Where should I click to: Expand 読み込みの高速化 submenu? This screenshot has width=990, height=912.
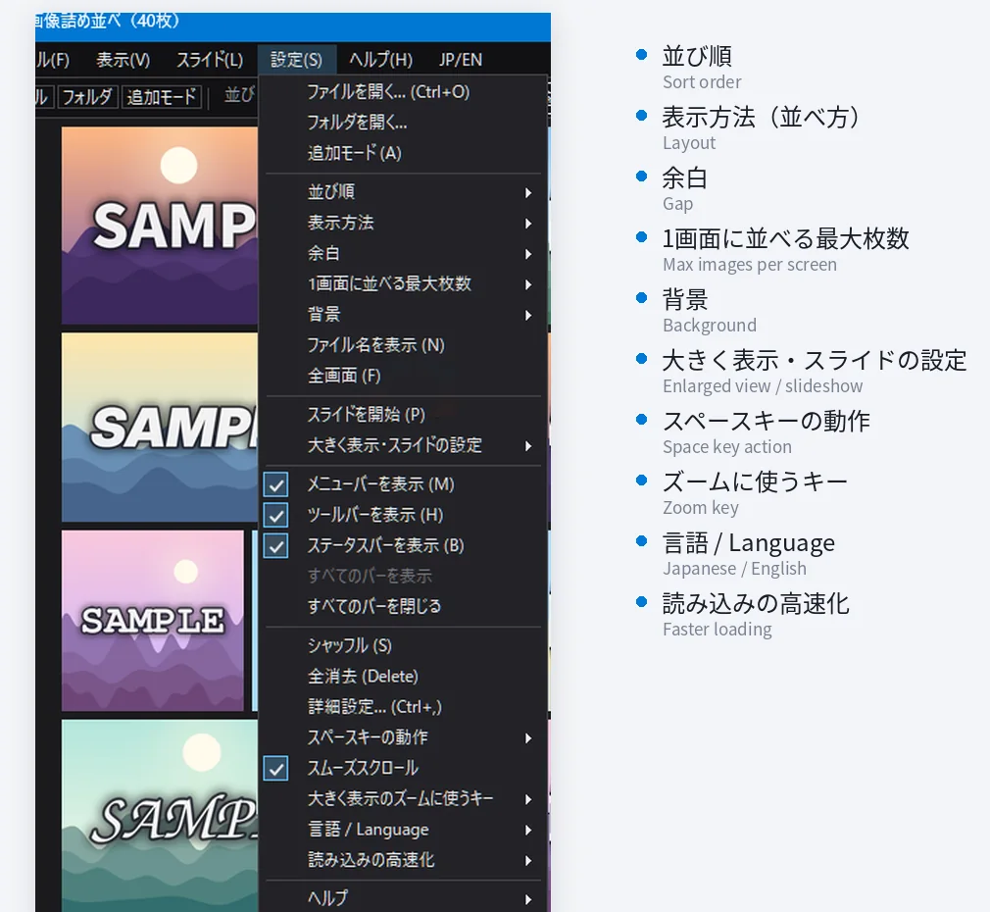(x=403, y=860)
